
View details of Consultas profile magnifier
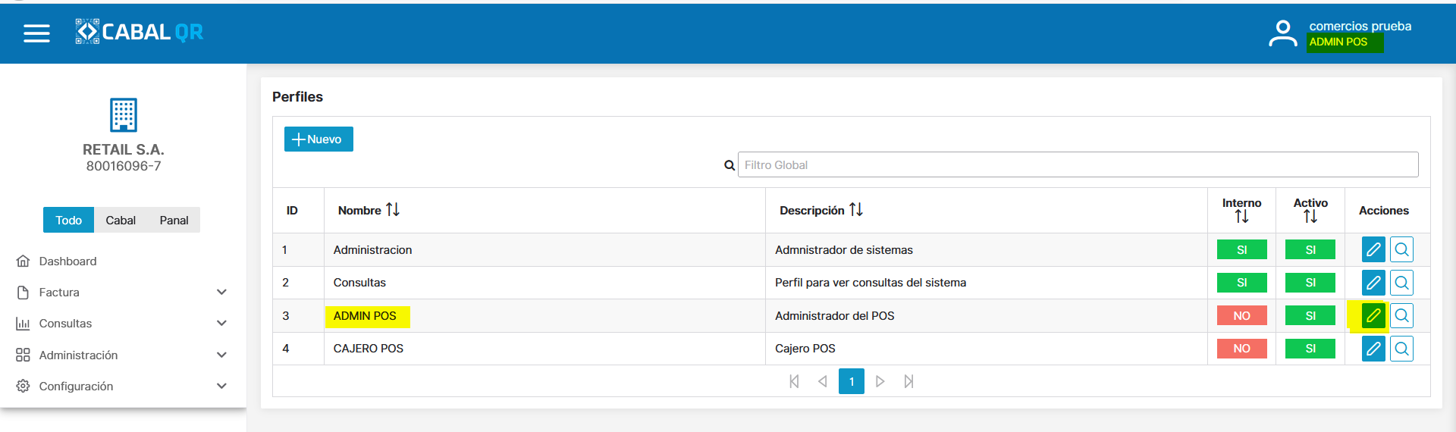point(1401,283)
